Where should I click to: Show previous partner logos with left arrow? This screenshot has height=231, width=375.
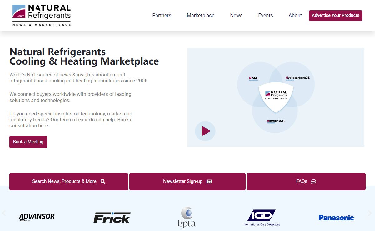tap(4, 213)
